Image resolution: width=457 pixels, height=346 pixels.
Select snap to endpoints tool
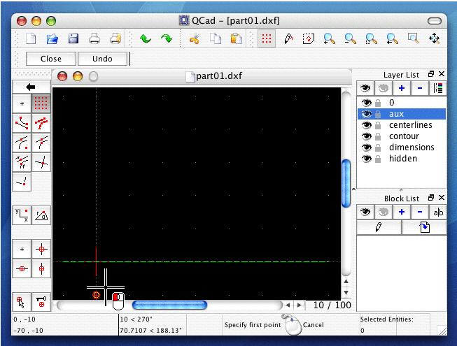tap(22, 123)
